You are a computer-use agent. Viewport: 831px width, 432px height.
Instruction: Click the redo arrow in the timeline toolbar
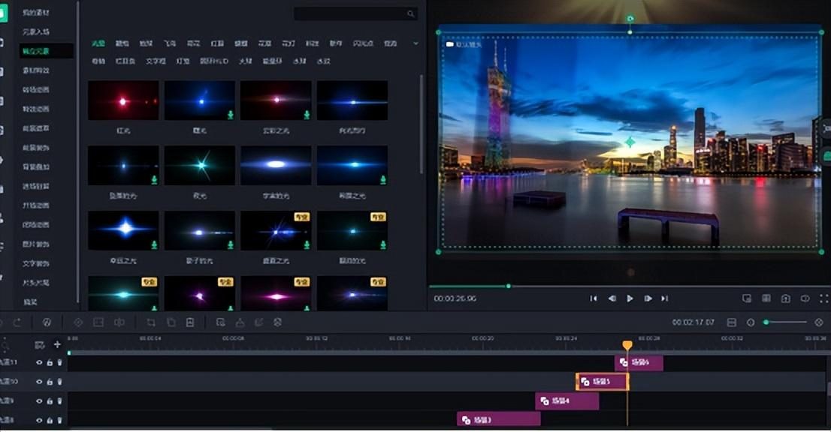[17, 322]
